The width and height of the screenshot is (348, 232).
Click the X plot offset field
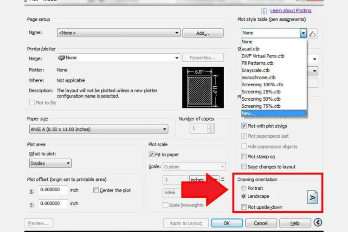tap(53, 190)
